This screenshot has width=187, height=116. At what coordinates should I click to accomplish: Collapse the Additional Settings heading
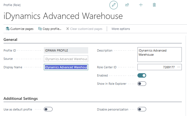[x=21, y=98]
